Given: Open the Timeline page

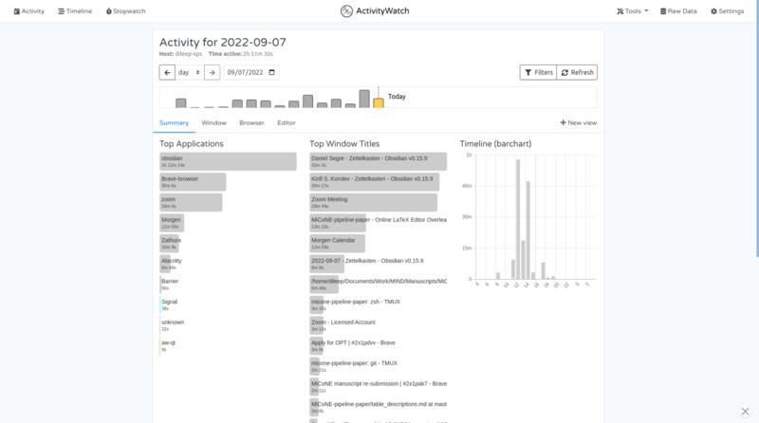Looking at the screenshot, I should coord(75,11).
